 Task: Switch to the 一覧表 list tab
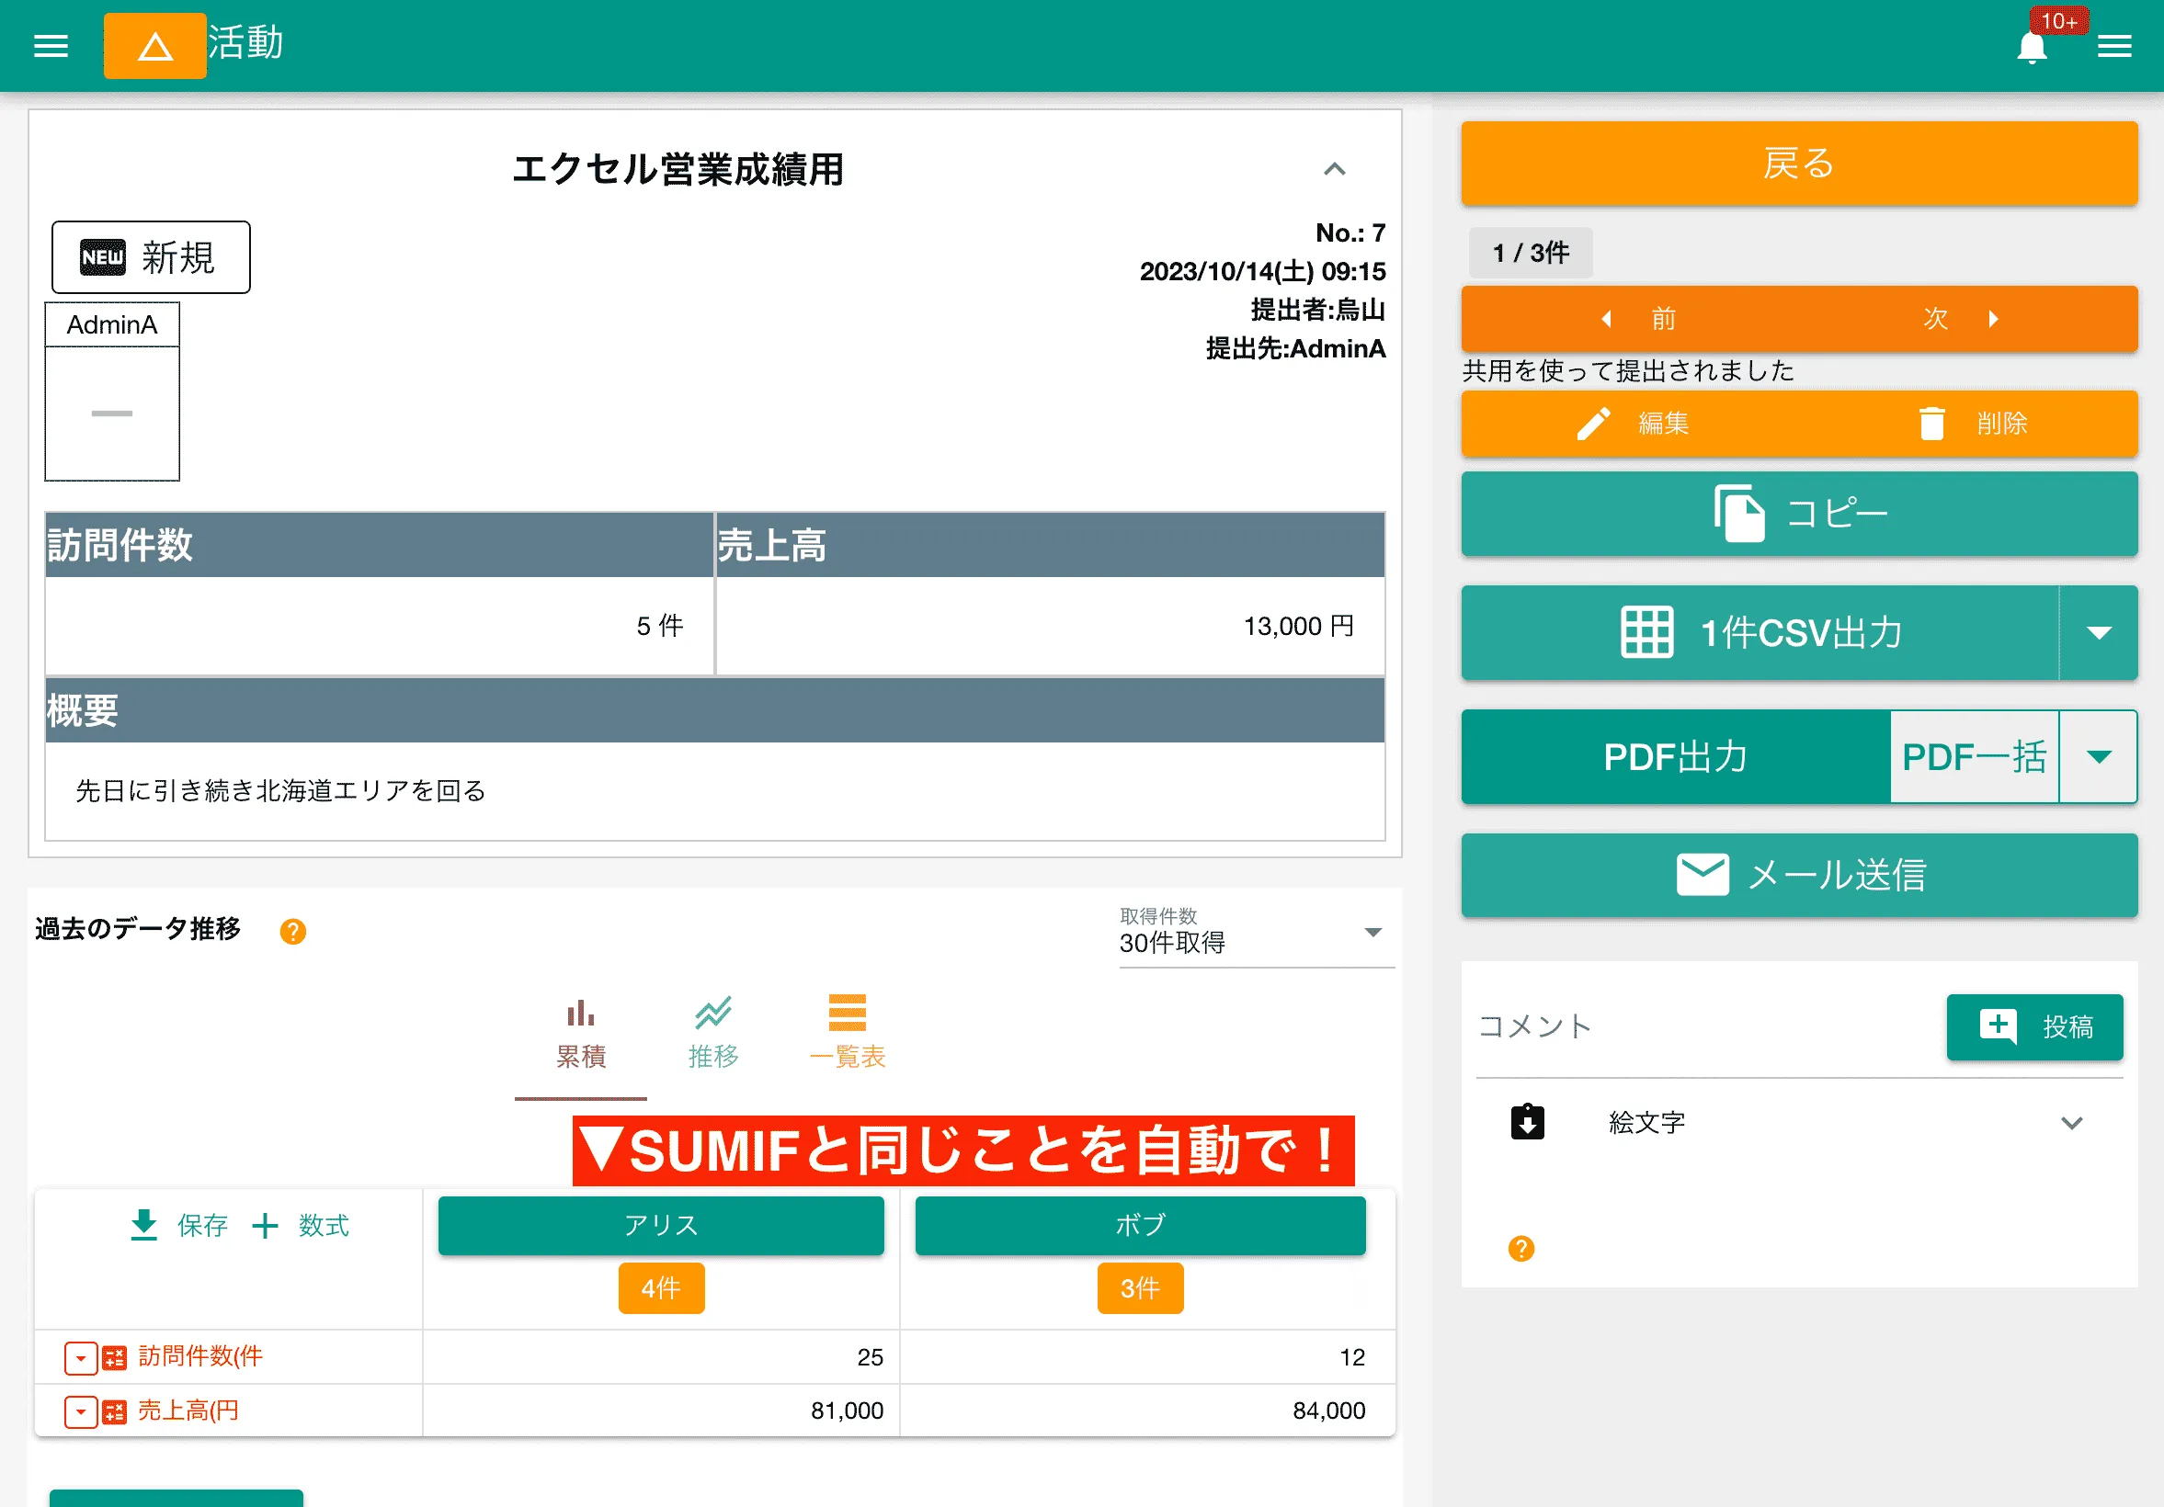(847, 1031)
